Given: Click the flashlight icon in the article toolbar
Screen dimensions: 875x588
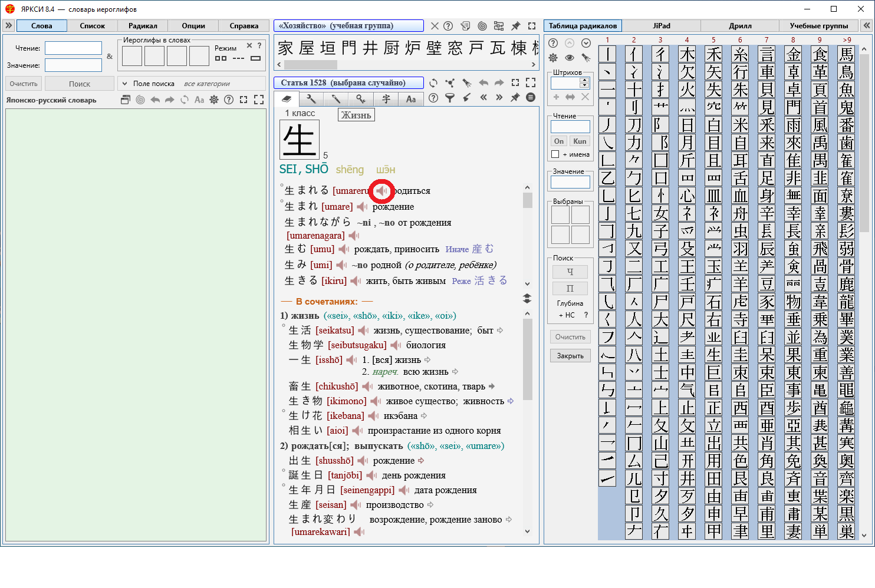Looking at the screenshot, I should coord(467,83).
